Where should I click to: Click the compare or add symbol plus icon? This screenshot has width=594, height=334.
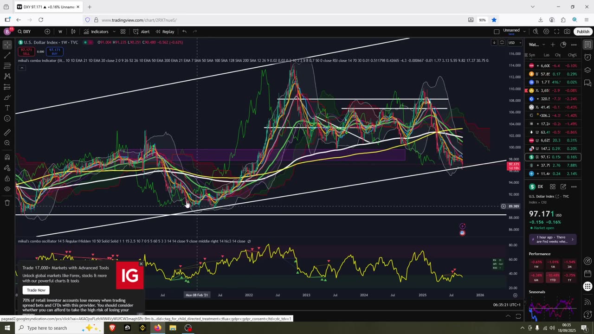pos(47,32)
